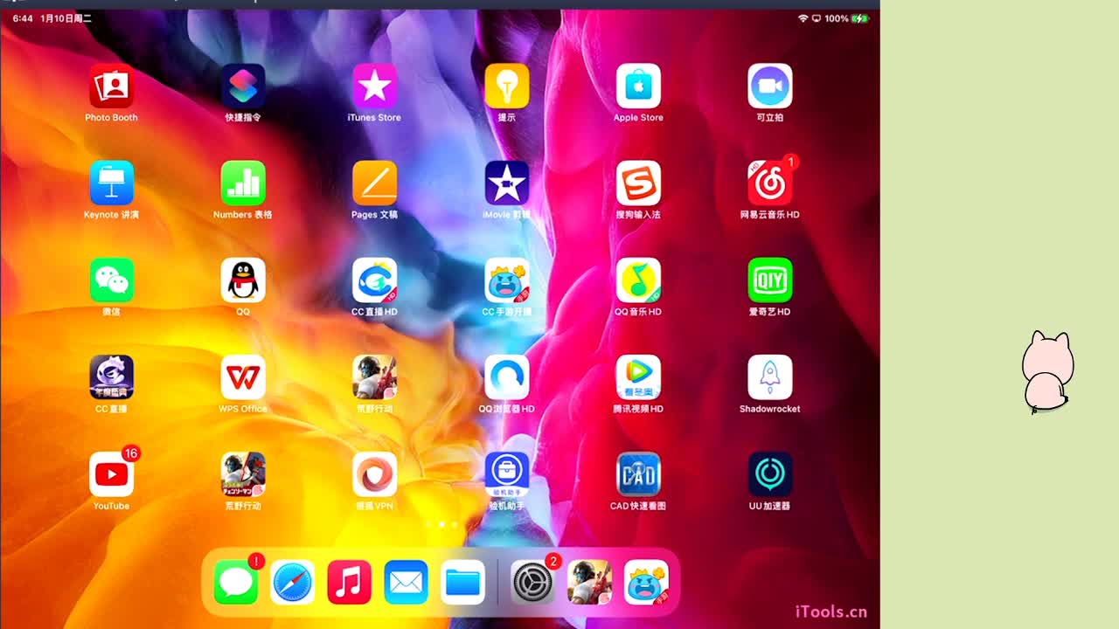Open the 提示 Tips app

tap(507, 86)
